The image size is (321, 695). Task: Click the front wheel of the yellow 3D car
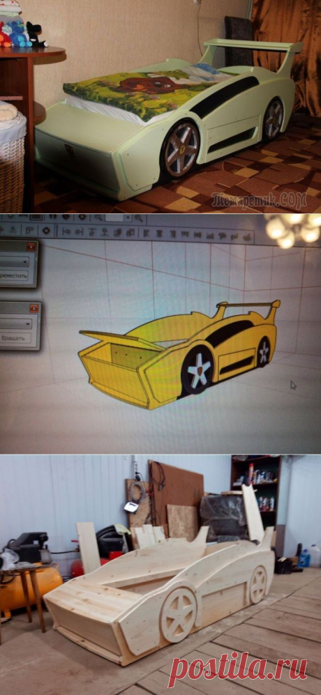pos(198,370)
